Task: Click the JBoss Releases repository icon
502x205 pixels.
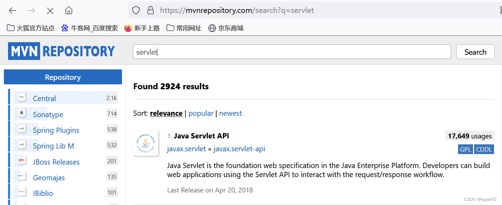Action: tap(22, 161)
